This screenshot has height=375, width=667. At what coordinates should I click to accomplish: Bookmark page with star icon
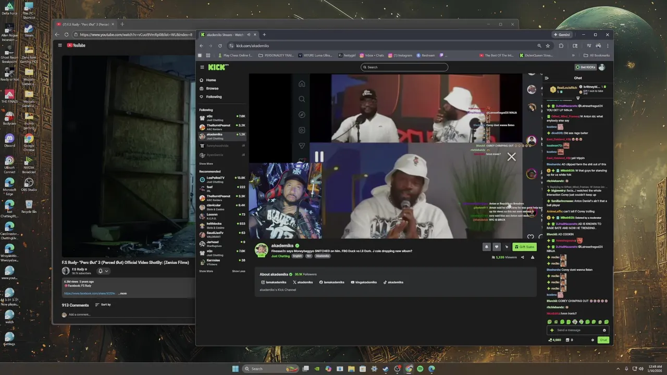(x=548, y=46)
